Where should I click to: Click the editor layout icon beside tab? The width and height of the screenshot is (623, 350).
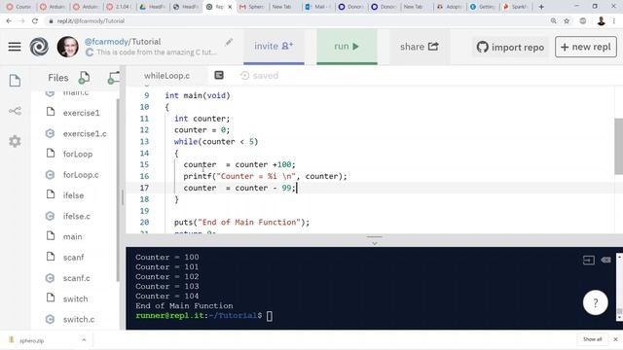[x=219, y=75]
